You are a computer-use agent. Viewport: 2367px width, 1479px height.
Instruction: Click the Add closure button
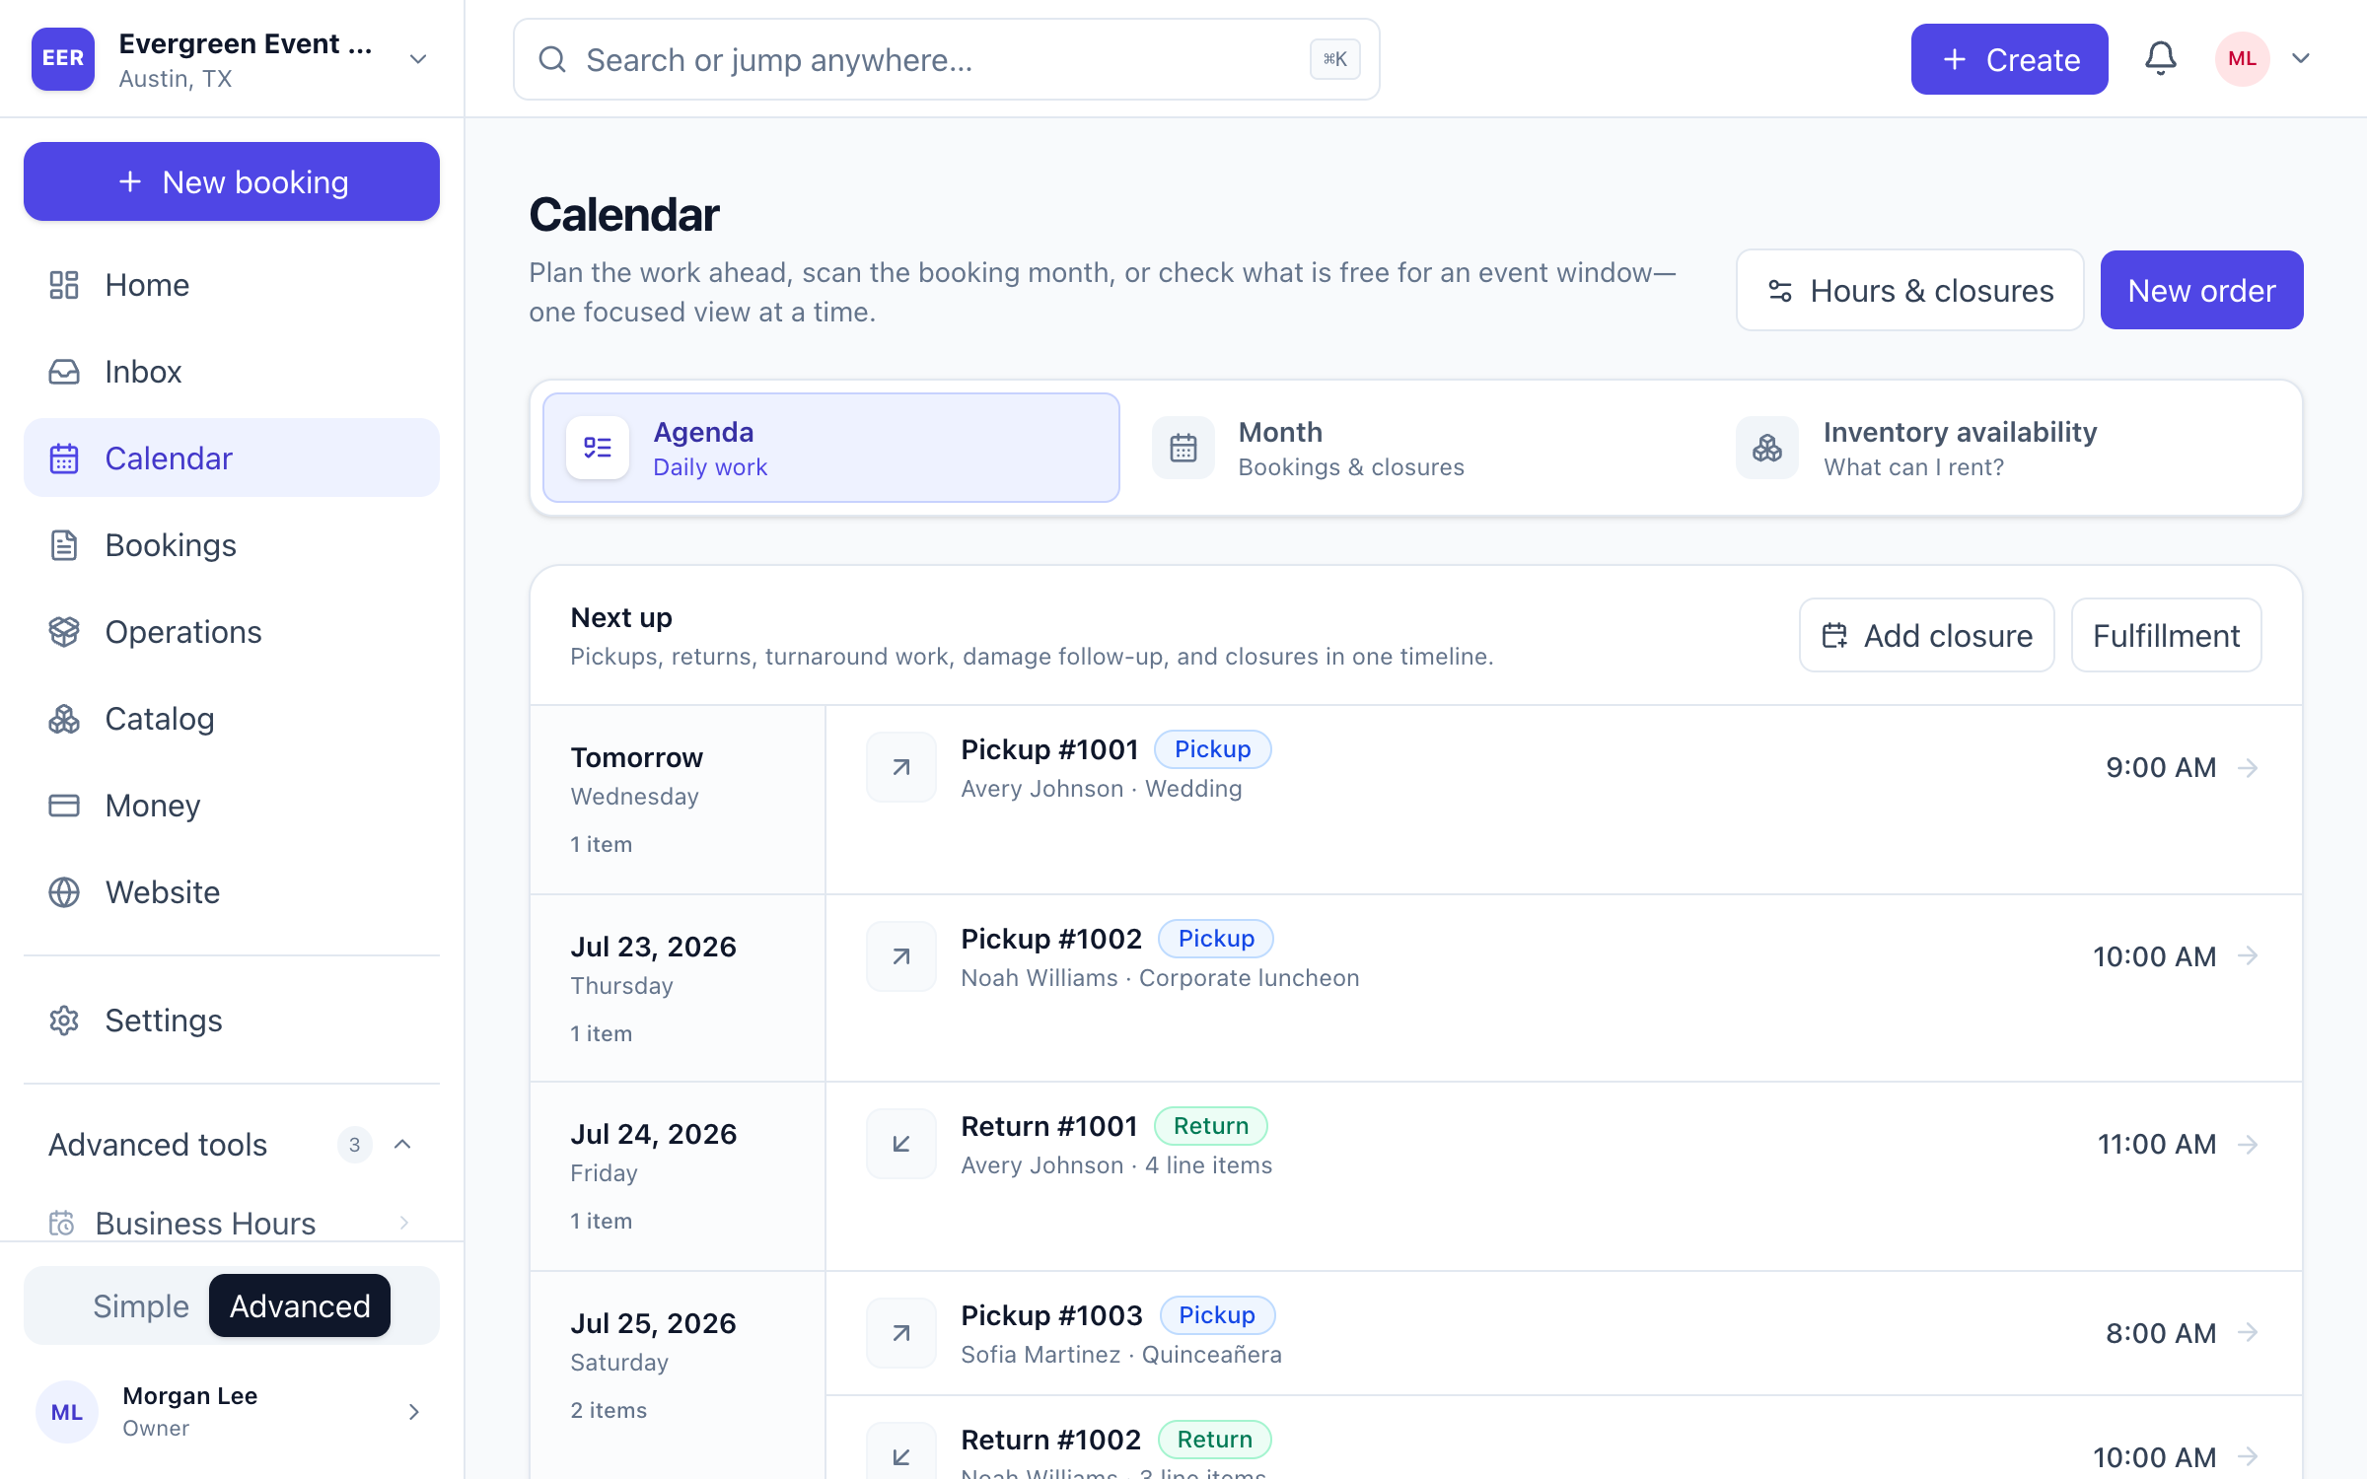[1927, 635]
